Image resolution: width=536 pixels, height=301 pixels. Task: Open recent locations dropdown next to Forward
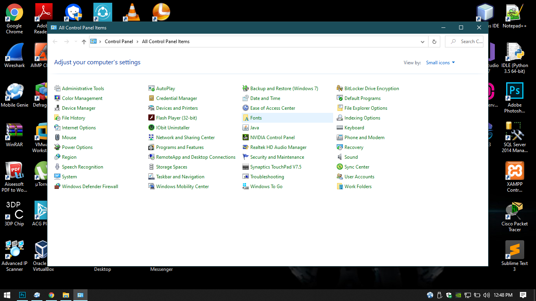[x=76, y=42]
